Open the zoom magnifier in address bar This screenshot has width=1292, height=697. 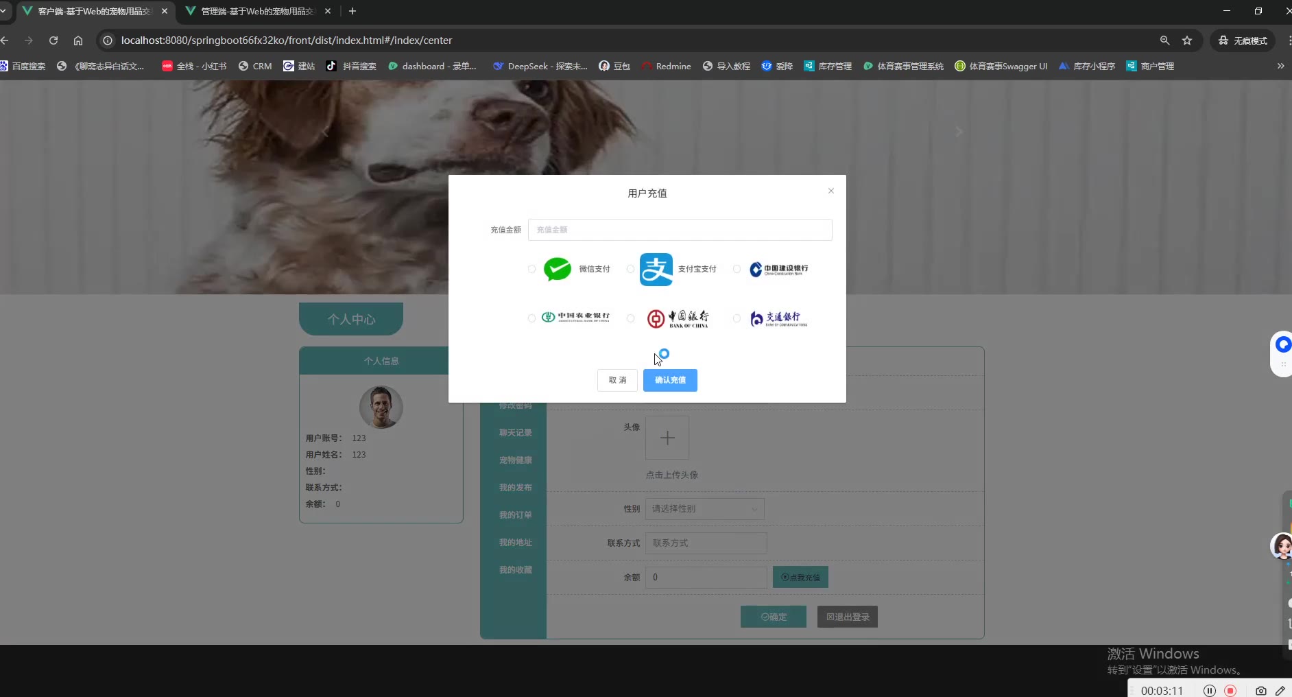(1164, 40)
